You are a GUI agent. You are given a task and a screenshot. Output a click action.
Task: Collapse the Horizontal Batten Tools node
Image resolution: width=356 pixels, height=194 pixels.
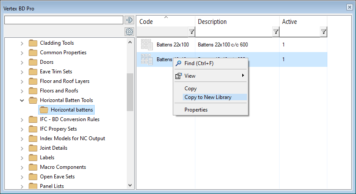(22, 100)
